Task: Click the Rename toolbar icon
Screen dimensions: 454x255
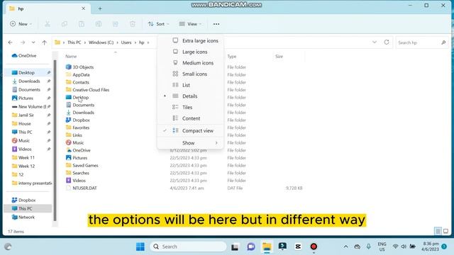Action: (99, 24)
